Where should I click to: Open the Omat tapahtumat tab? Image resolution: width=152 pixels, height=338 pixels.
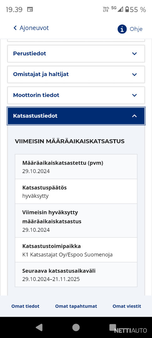[76, 306]
